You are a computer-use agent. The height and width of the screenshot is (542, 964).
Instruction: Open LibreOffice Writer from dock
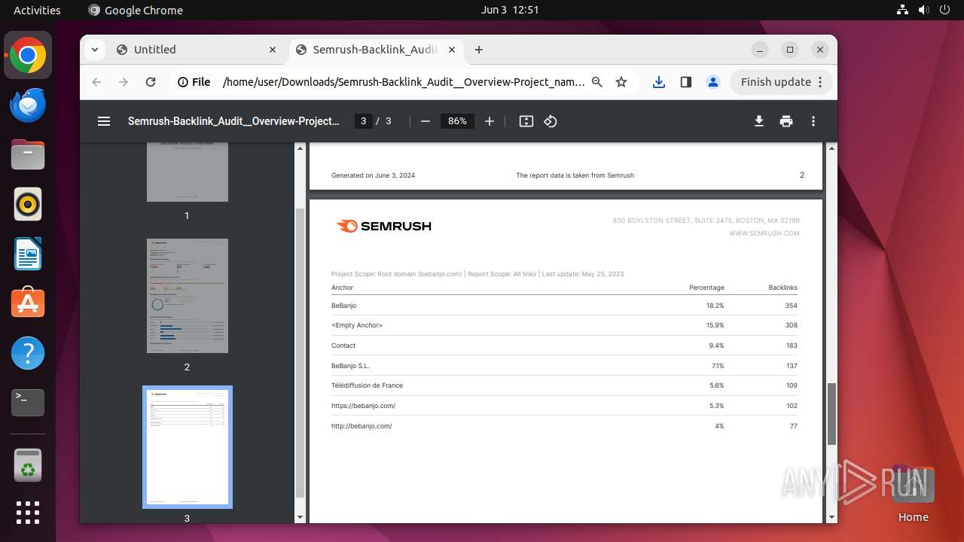point(28,254)
